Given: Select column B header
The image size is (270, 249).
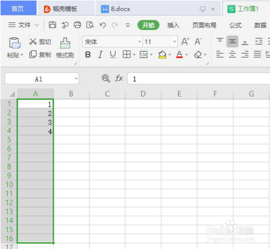Looking at the screenshot, I should point(71,94).
